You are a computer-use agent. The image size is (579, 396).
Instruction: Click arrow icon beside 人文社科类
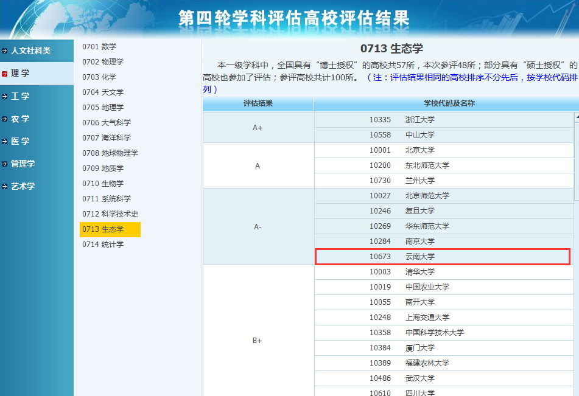pyautogui.click(x=5, y=51)
